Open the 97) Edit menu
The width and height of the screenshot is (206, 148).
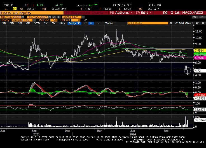(x=144, y=13)
